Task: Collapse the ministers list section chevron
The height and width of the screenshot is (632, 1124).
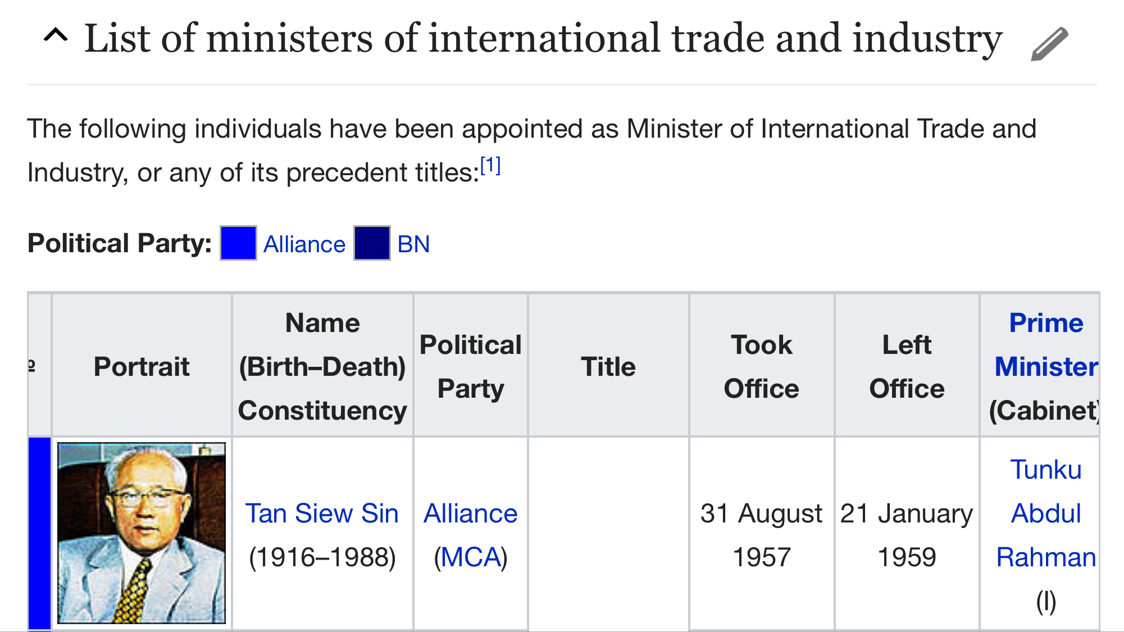Action: (x=56, y=37)
